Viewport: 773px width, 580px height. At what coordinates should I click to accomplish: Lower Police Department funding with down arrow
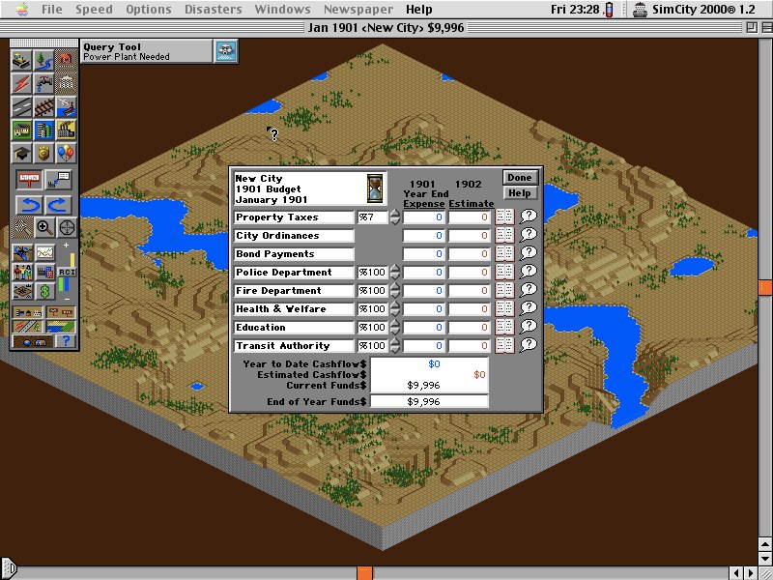(x=394, y=277)
